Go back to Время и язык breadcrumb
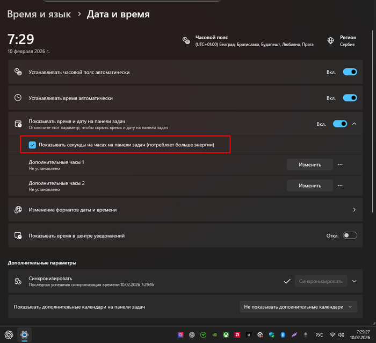 point(39,14)
